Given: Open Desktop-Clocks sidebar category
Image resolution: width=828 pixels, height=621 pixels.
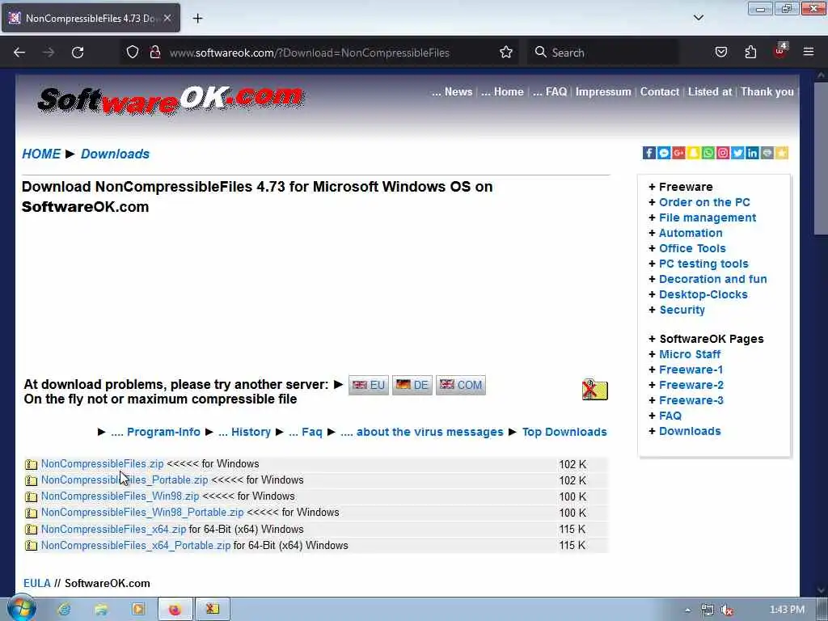Looking at the screenshot, I should coord(703,294).
